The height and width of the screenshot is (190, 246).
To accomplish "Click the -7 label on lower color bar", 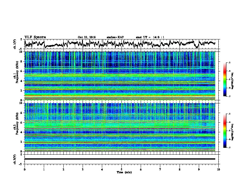I will 229,147.
